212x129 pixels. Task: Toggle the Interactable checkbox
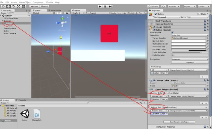[x=173, y=32]
